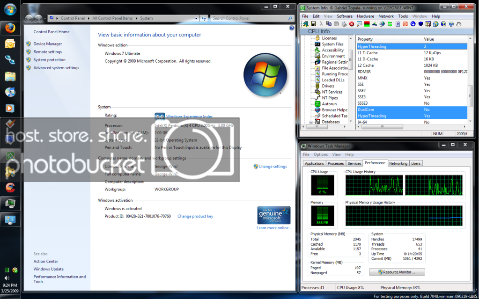Switch to the Networking tab in Task Manager
Screen dimensions: 479x299
(x=398, y=163)
